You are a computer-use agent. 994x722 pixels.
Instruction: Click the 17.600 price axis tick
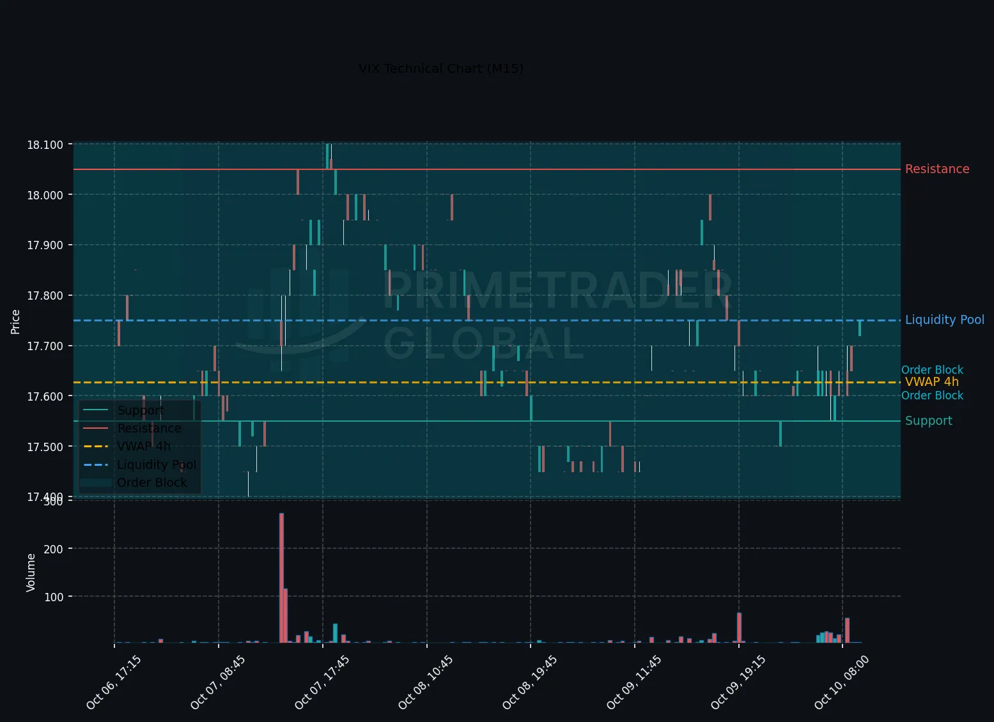(x=45, y=397)
